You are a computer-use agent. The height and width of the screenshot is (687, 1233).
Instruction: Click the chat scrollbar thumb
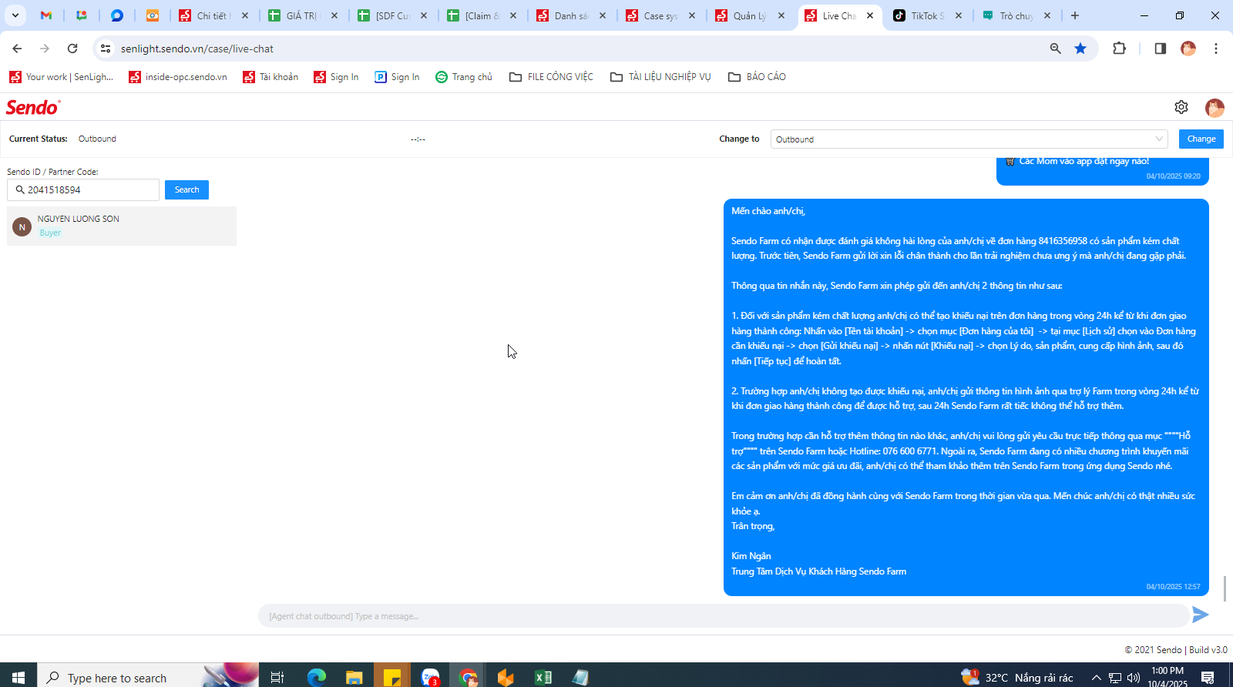point(1225,588)
